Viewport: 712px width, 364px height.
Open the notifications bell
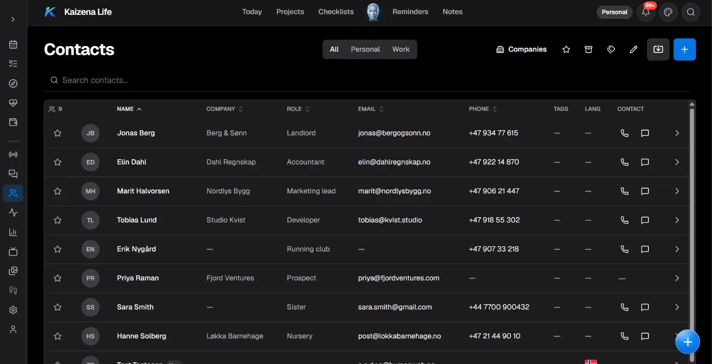646,12
